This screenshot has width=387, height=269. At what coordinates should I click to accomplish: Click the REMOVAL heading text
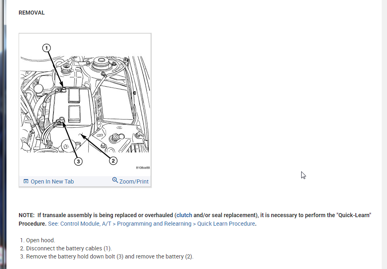click(32, 13)
